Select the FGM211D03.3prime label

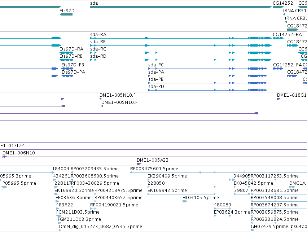(79, 219)
